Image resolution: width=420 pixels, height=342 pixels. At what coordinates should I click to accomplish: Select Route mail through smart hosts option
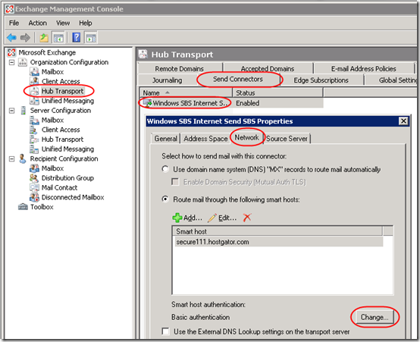tap(165, 199)
